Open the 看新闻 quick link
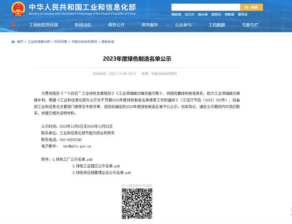This screenshot has height=224, width=292. [176, 15]
